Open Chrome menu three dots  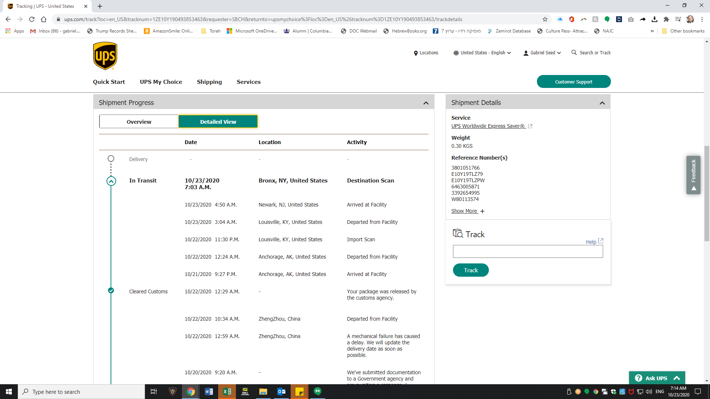click(702, 19)
